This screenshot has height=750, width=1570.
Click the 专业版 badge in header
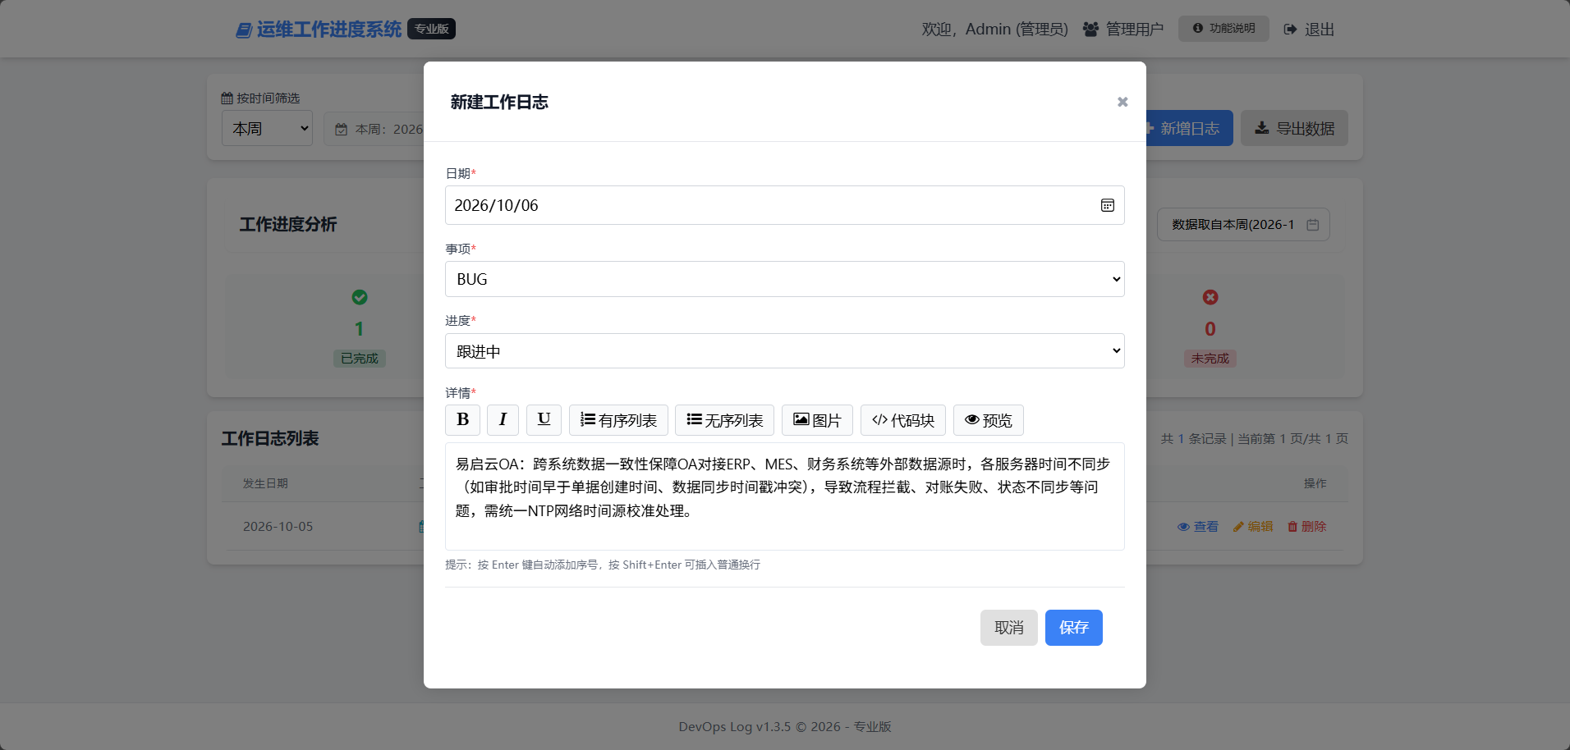click(431, 29)
